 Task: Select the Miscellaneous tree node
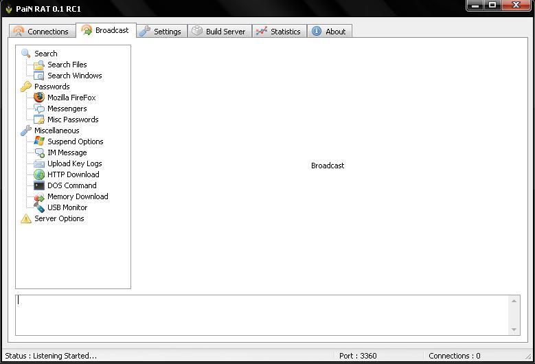pyautogui.click(x=56, y=130)
